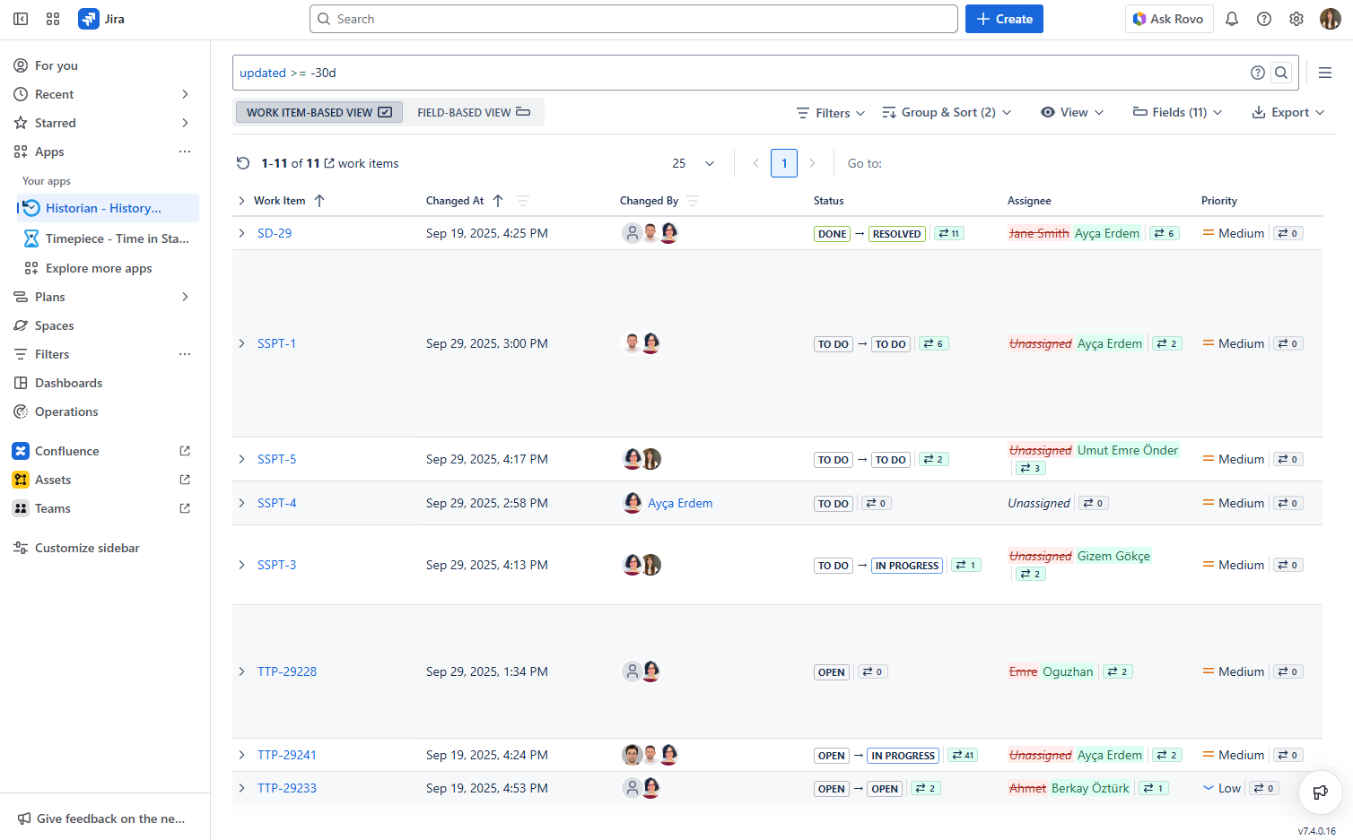
Task: Click the blue Create button
Action: (1004, 19)
